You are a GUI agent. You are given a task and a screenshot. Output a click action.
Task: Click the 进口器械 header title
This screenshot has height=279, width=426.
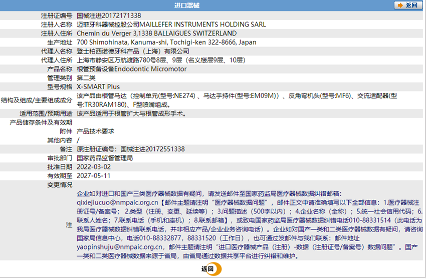(213, 5)
